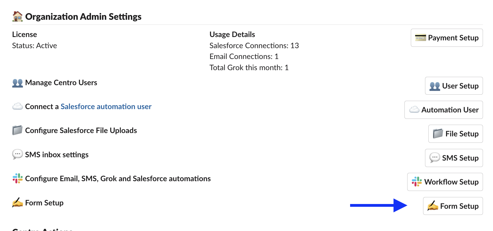This screenshot has width=493, height=231.
Task: Select the Email Connections: 1 text
Action: [x=244, y=56]
